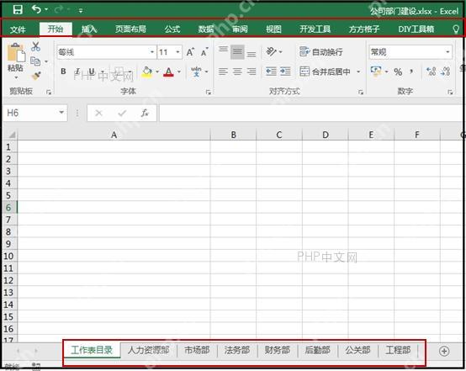Viewport: 466px width, 371px height.
Task: Open the 开发工具 tab
Action: click(315, 29)
